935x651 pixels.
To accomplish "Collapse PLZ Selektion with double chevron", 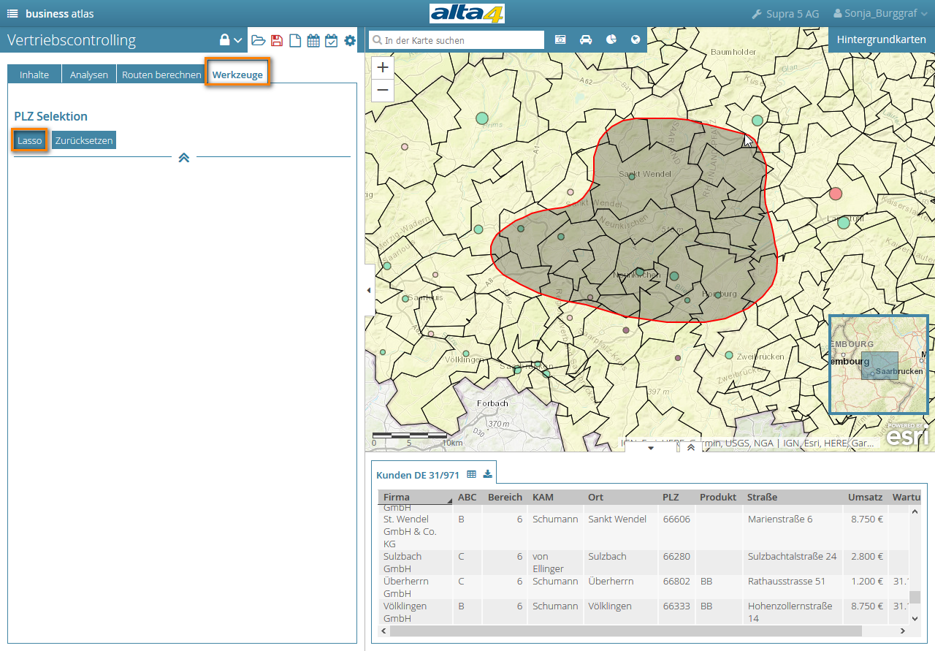I will point(184,157).
